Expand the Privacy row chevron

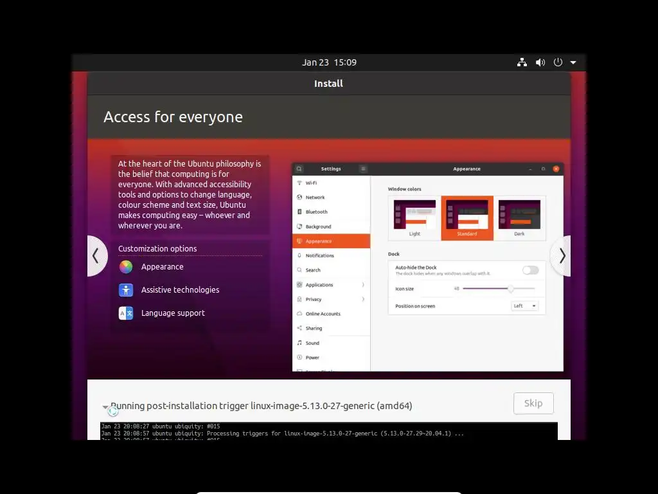(363, 300)
